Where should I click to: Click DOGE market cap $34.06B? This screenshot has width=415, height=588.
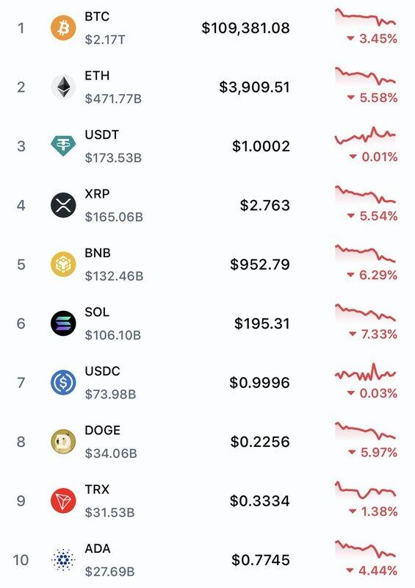pyautogui.click(x=111, y=453)
